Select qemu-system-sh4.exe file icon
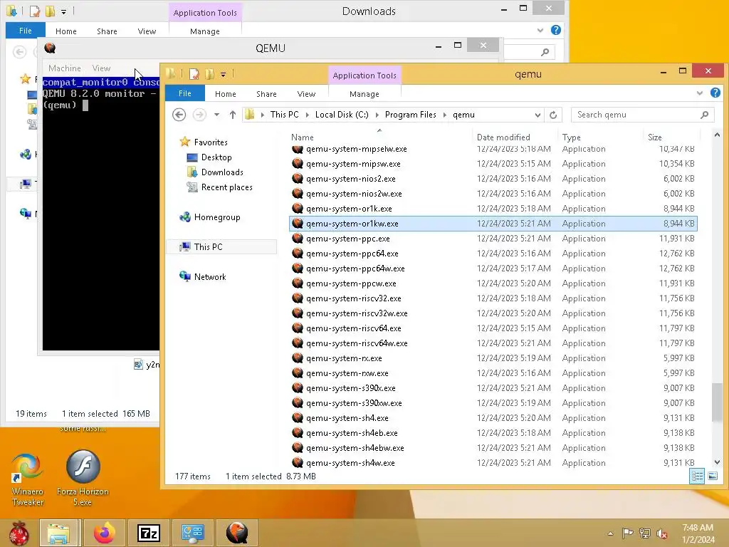Image resolution: width=729 pixels, height=547 pixels. 298,417
